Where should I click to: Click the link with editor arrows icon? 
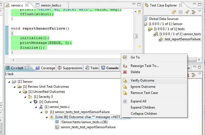[193, 12]
